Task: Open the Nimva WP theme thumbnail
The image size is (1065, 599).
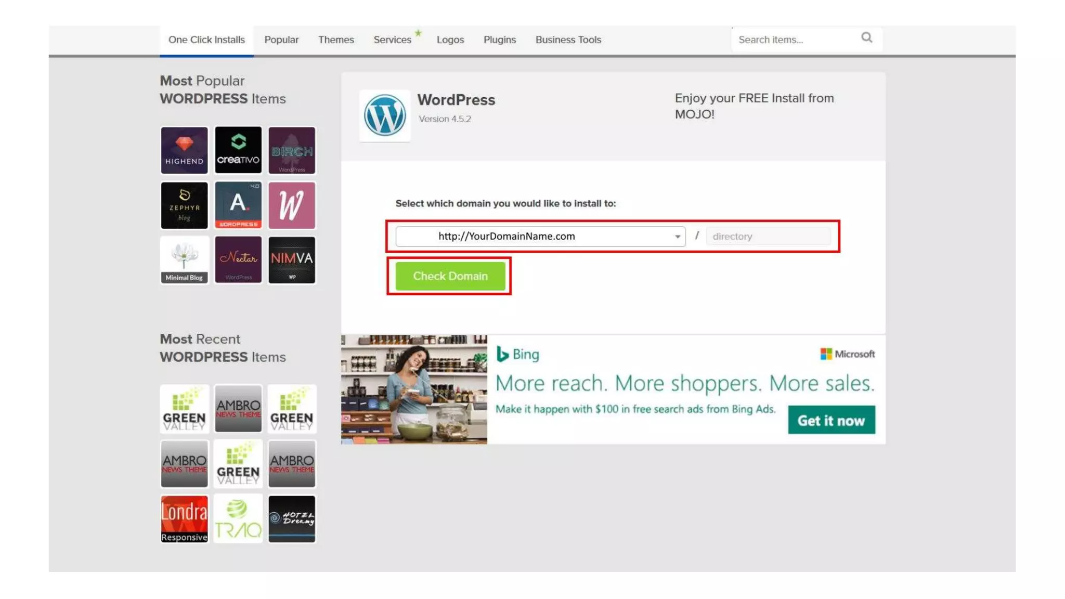Action: [292, 260]
